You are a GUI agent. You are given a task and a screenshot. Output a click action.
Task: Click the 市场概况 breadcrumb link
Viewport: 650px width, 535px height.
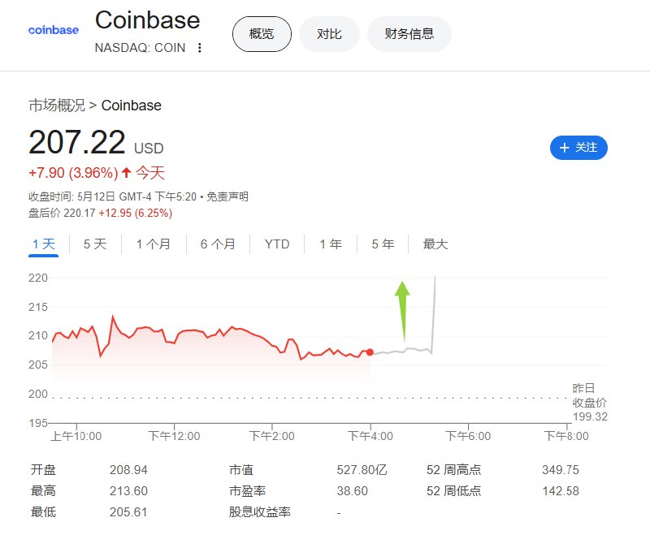(57, 106)
